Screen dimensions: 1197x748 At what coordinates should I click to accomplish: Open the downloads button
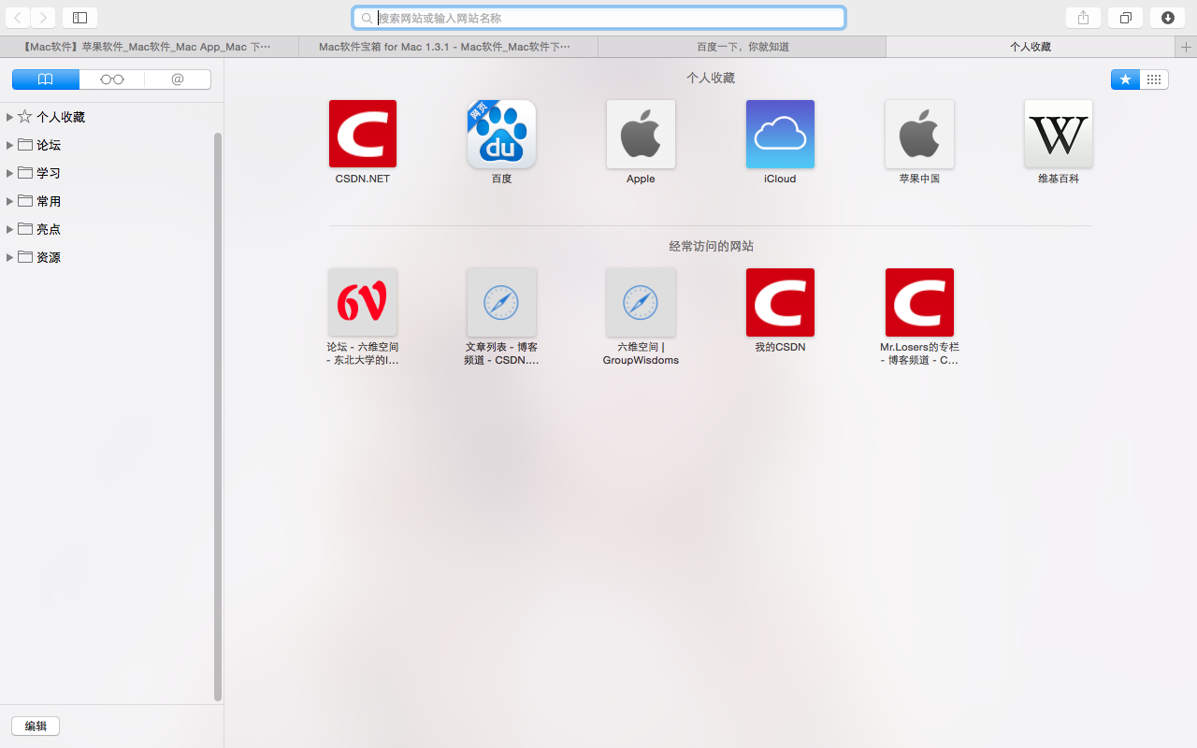point(1168,18)
